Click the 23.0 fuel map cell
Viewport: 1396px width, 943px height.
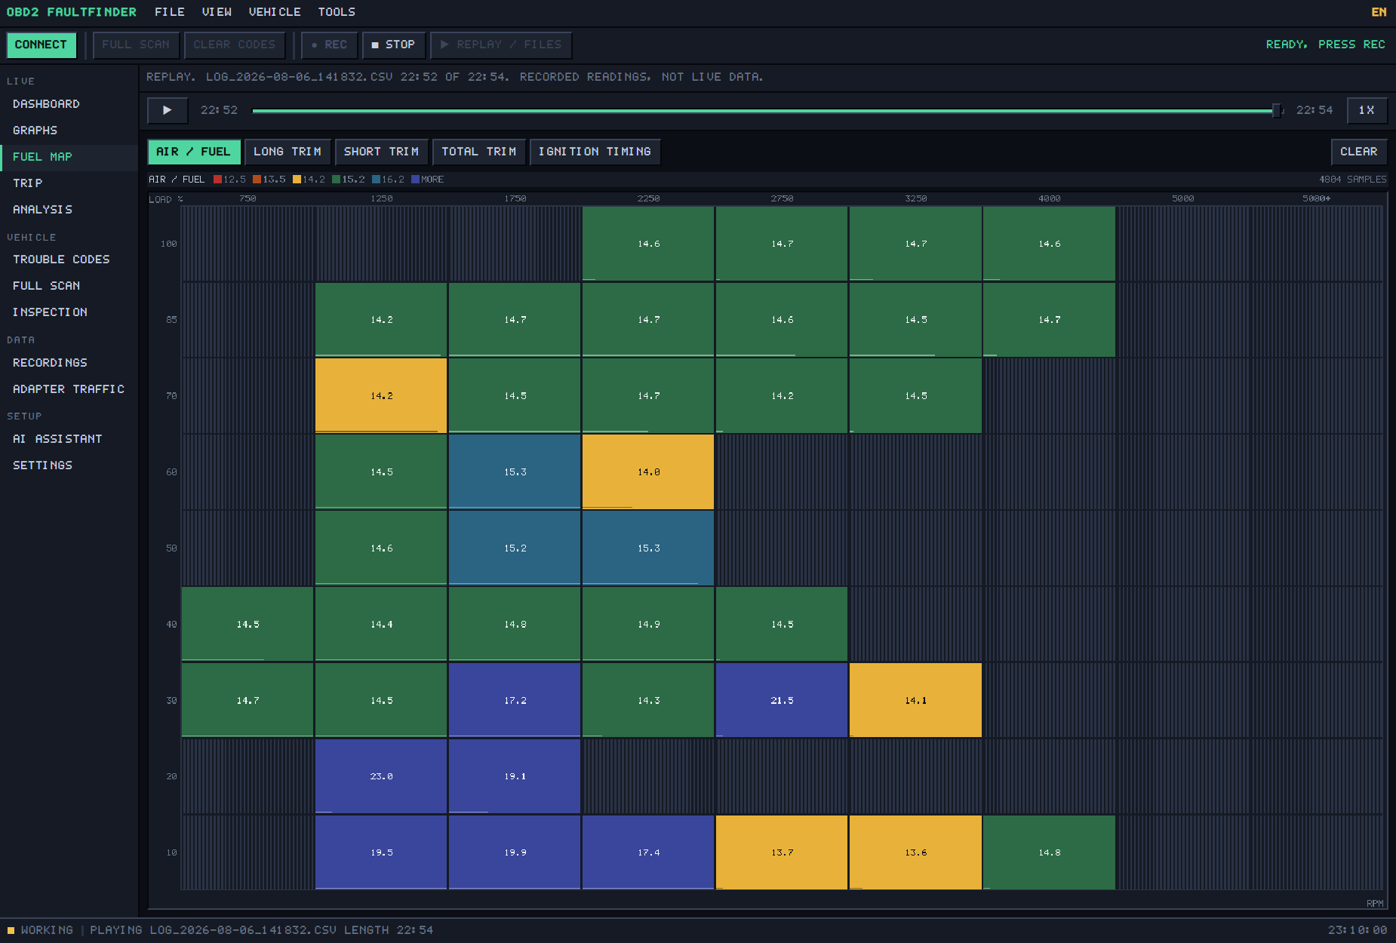coord(381,776)
